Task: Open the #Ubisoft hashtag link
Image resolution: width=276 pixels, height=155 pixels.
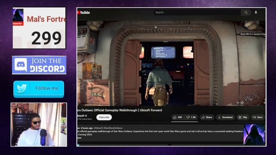Action: click(98, 128)
